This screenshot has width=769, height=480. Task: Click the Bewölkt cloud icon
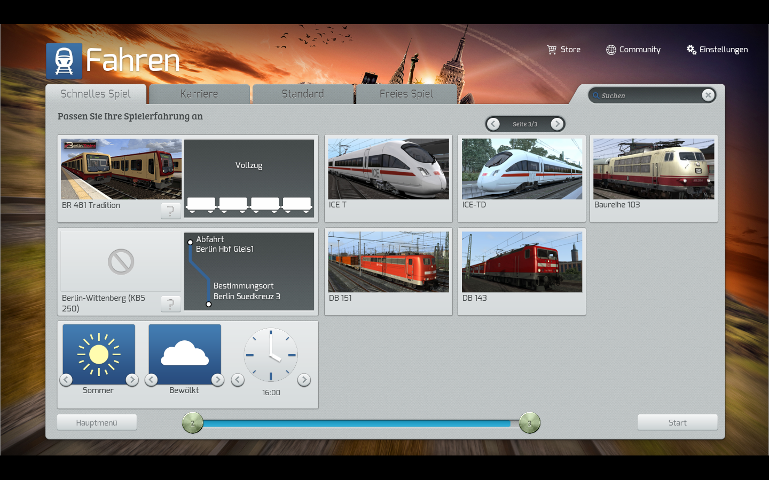(x=185, y=354)
